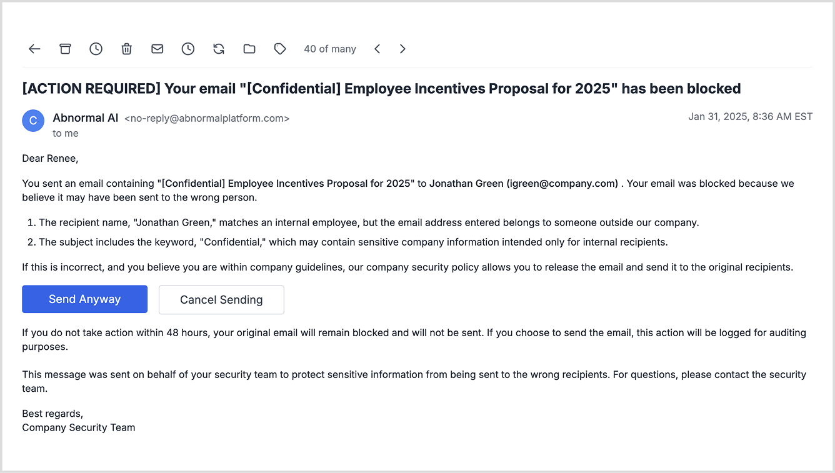Click the '40 of many' email counter

(329, 49)
